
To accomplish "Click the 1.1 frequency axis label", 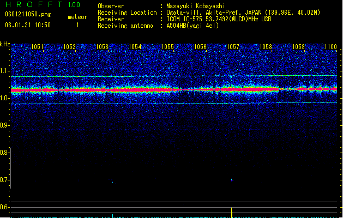I will pos(4,71).
